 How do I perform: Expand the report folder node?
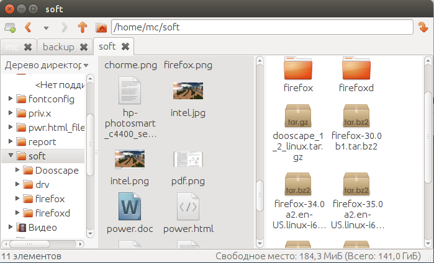11,141
